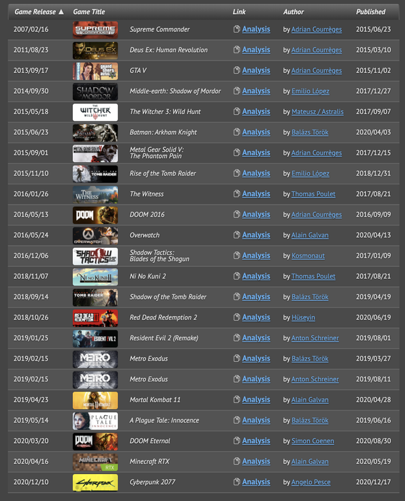Select release date 2015/09/01

coord(31,153)
